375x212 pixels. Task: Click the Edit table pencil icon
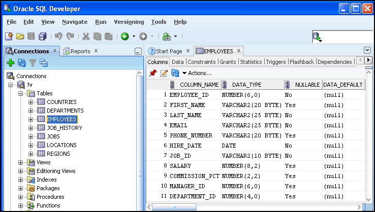tap(164, 73)
